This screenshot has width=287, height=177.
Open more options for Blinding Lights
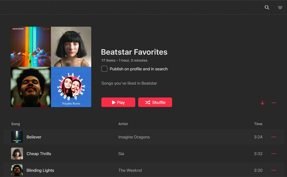[274, 170]
